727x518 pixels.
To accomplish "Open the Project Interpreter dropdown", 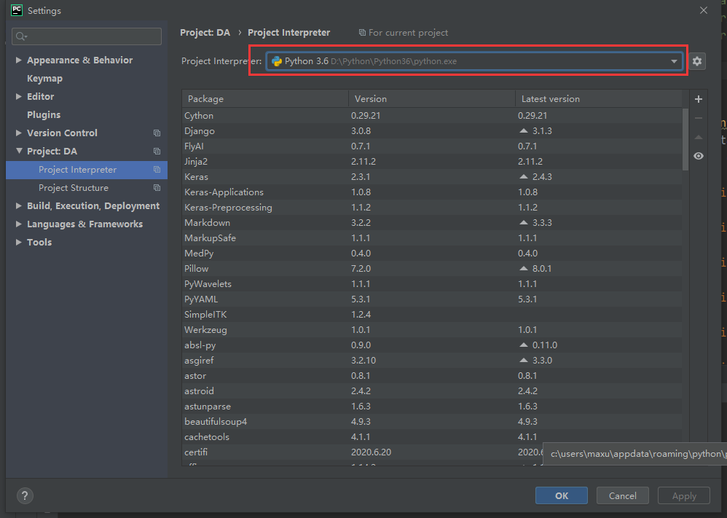I will [x=674, y=62].
